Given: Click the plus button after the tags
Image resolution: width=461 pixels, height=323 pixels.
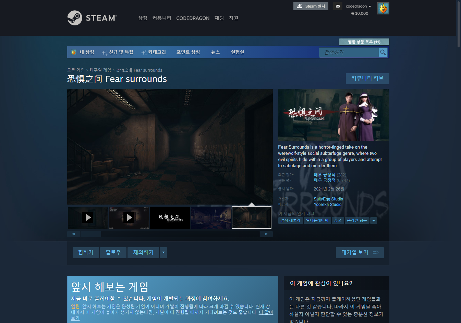Looking at the screenshot, I should (374, 220).
